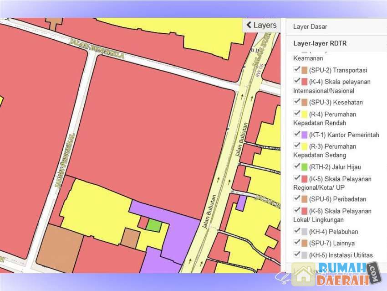Uncheck the (SPU-2) Transportasi layer checkbox
Image resolution: width=387 pixels, height=291 pixels.
click(297, 70)
